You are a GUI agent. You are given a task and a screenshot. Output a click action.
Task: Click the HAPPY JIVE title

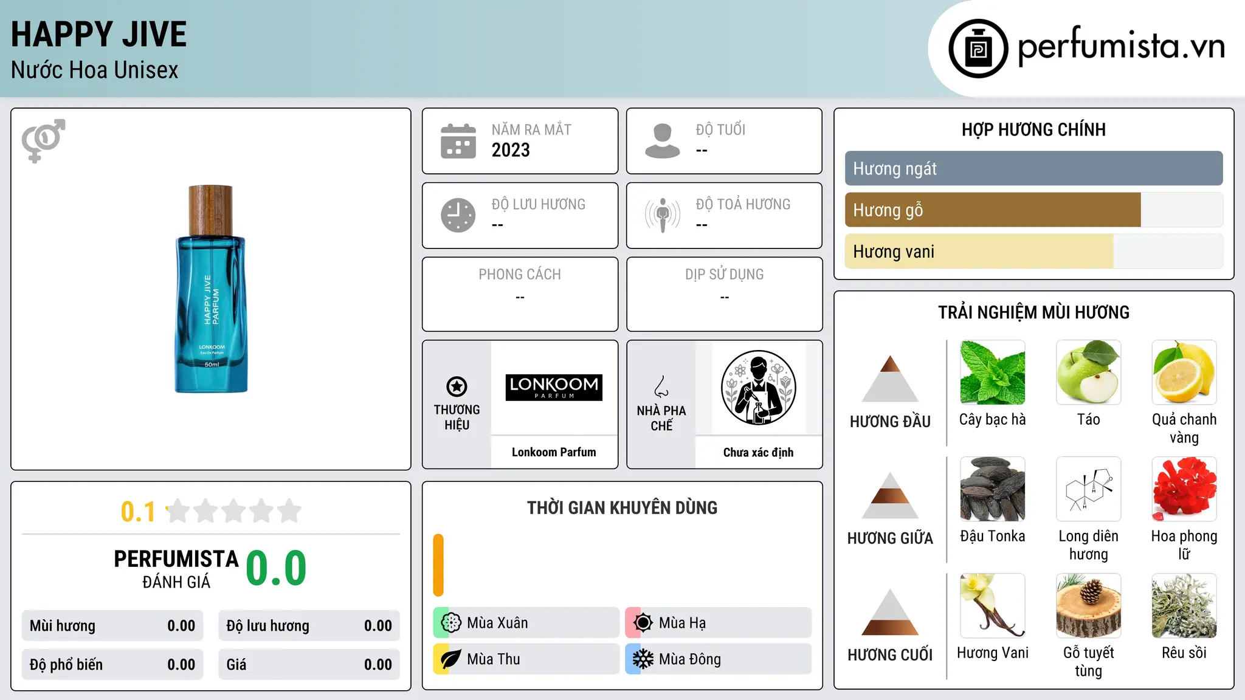tap(98, 34)
